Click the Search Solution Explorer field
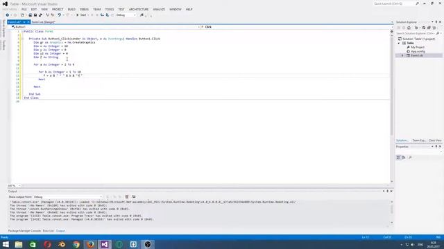The image size is (444, 249). (416, 33)
